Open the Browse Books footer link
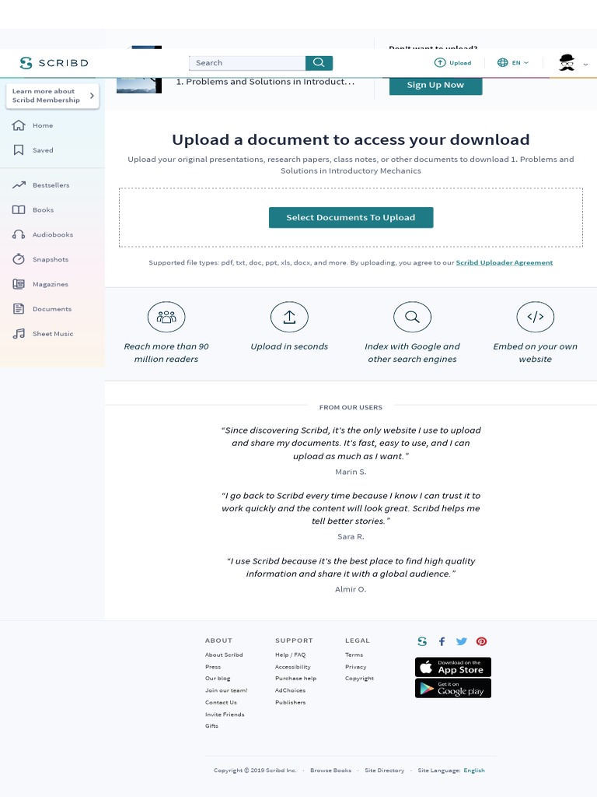 point(331,771)
